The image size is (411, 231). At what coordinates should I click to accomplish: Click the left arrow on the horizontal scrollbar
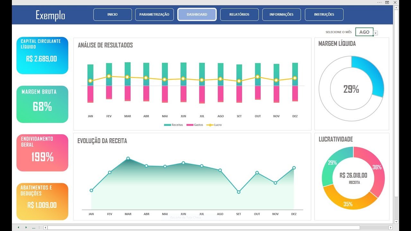pyautogui.click(x=45, y=228)
